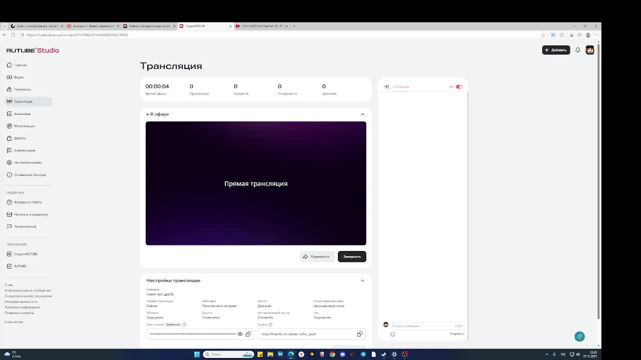Open the user profile avatar
Screen dimensions: 641x360
[x=590, y=50]
